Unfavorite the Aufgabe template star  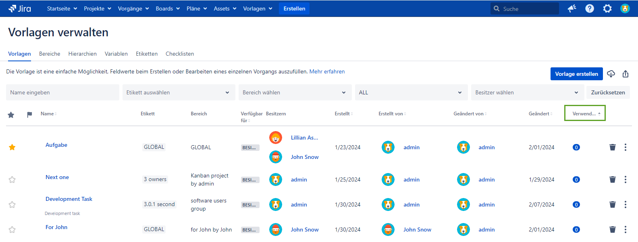(12, 147)
